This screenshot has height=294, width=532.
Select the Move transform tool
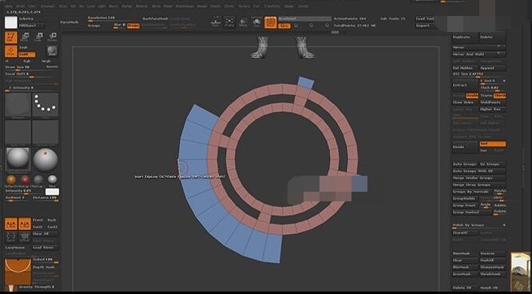pos(25,38)
